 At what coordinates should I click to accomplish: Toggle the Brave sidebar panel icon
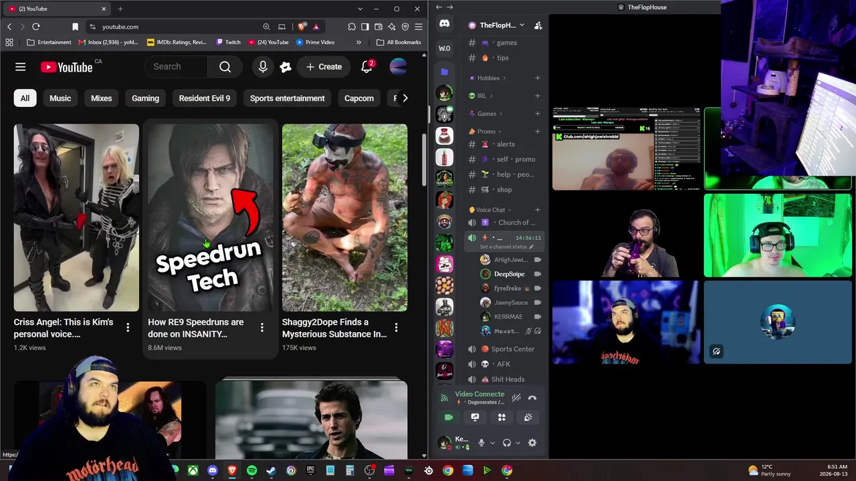(365, 27)
